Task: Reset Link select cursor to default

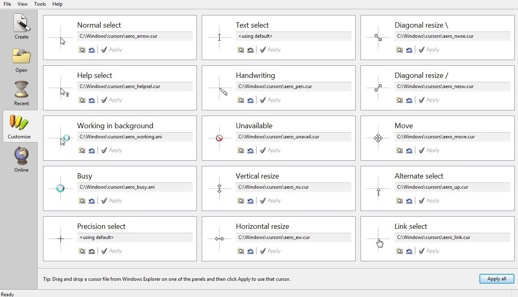Action: 409,251
